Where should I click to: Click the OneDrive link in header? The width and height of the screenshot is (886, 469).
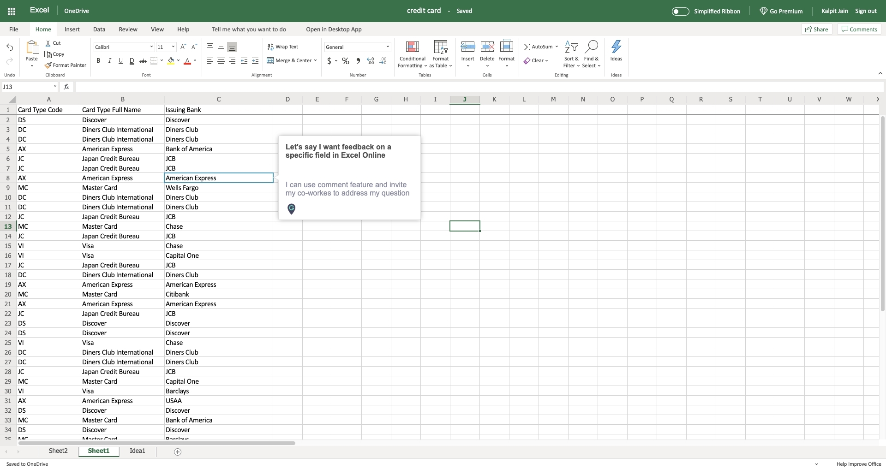click(x=77, y=11)
